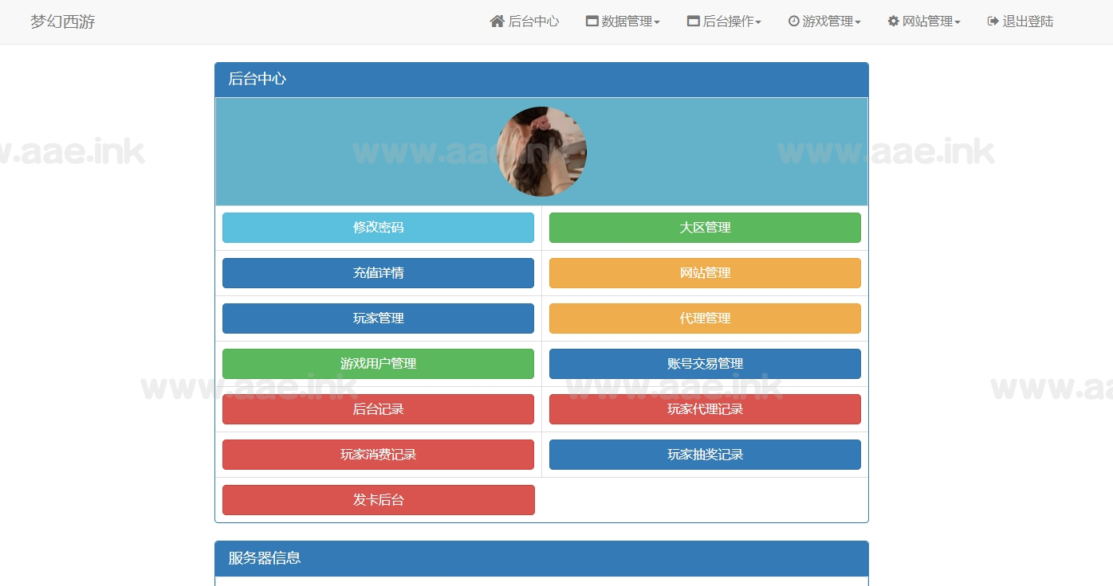Screen dimensions: 1113x586
Task: Go to 后台中心 in the navbar
Action: (x=525, y=21)
